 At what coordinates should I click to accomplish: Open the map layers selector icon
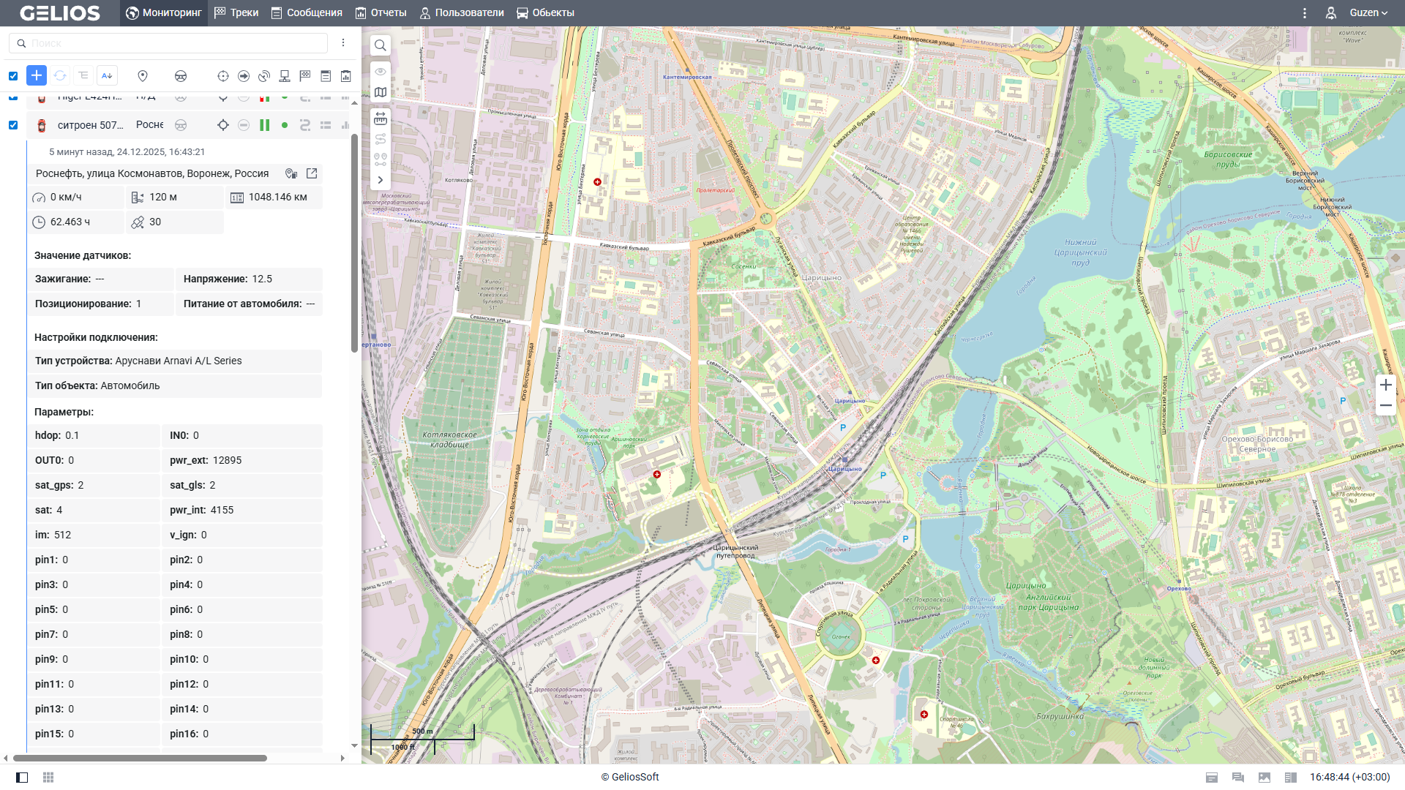pos(381,92)
